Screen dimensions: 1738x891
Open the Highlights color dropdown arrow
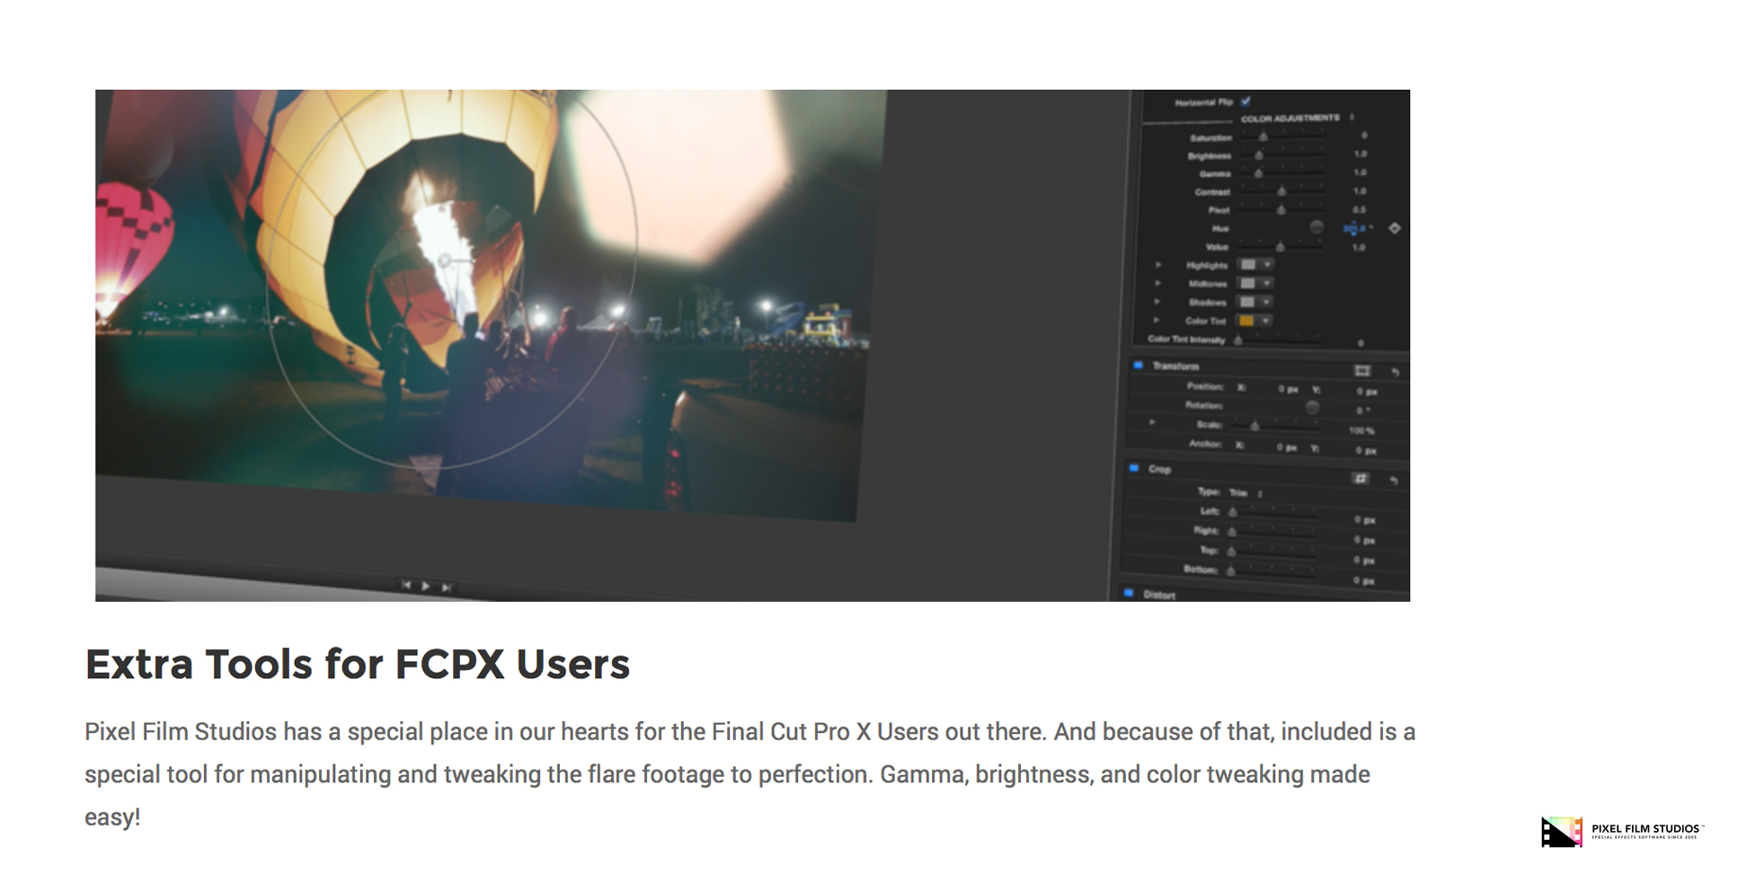pos(1266,265)
